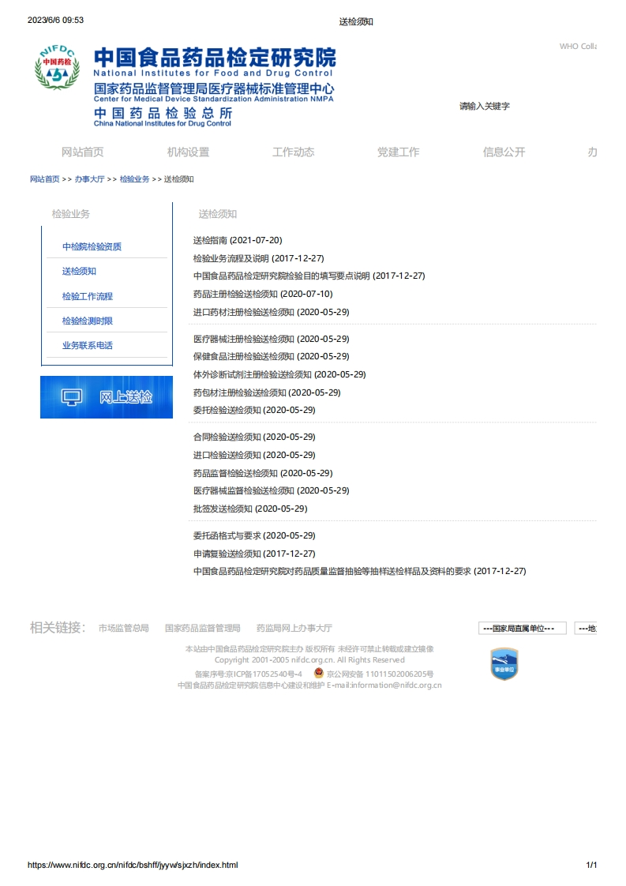This screenshot has height=886, width=626.
Task: Click 检验业务 in the breadcrumb
Action: [134, 179]
